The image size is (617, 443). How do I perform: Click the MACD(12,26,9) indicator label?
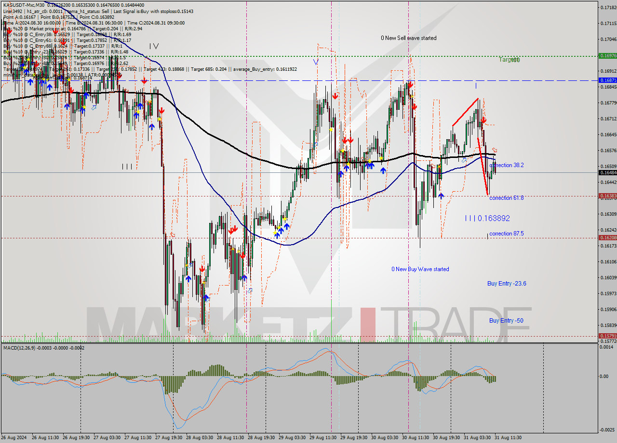[43, 347]
